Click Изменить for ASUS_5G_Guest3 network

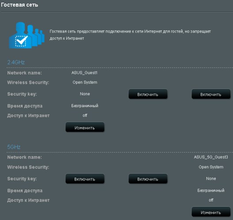211,212
